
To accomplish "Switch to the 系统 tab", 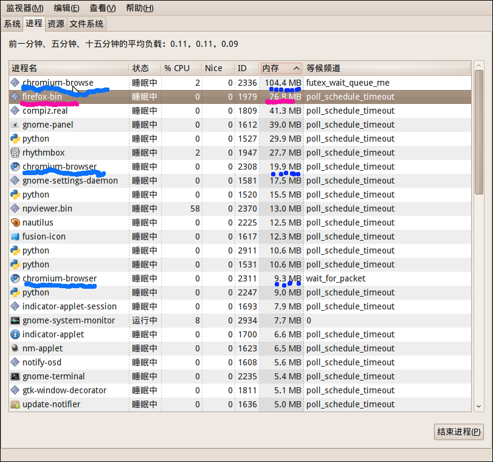I will [12, 24].
